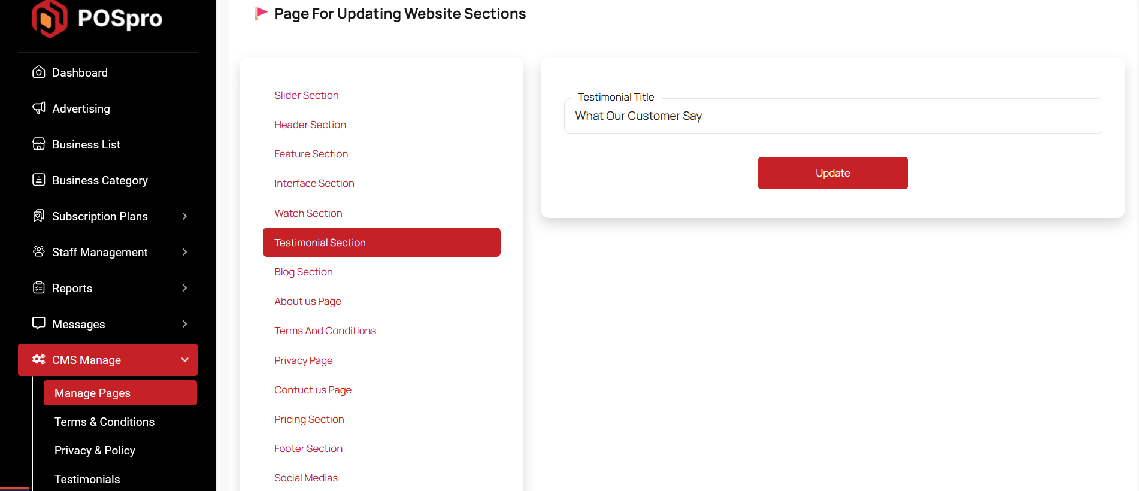Click the Messages chat bubble icon
The height and width of the screenshot is (491, 1139).
pos(39,323)
